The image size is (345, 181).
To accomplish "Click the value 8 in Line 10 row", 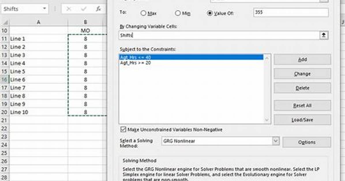I will point(85,112).
